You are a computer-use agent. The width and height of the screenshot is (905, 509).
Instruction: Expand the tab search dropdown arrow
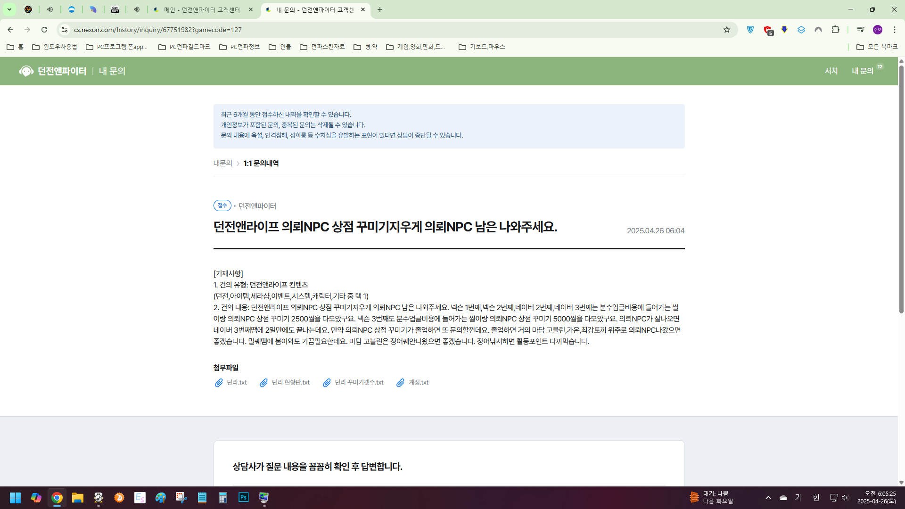9,9
